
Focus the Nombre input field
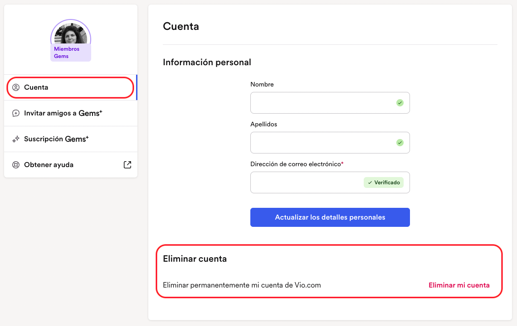tap(330, 103)
